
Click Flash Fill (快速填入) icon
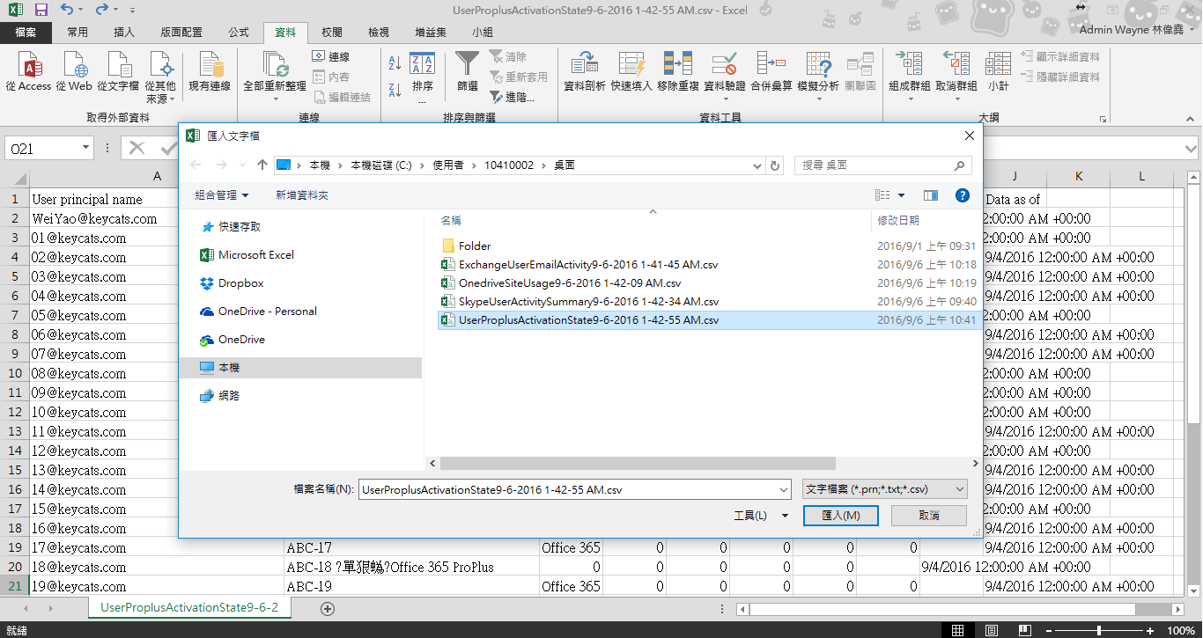pyautogui.click(x=631, y=72)
